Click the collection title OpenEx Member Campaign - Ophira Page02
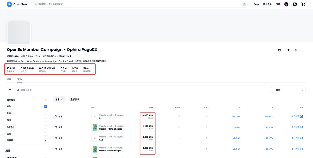 [x=52, y=50]
